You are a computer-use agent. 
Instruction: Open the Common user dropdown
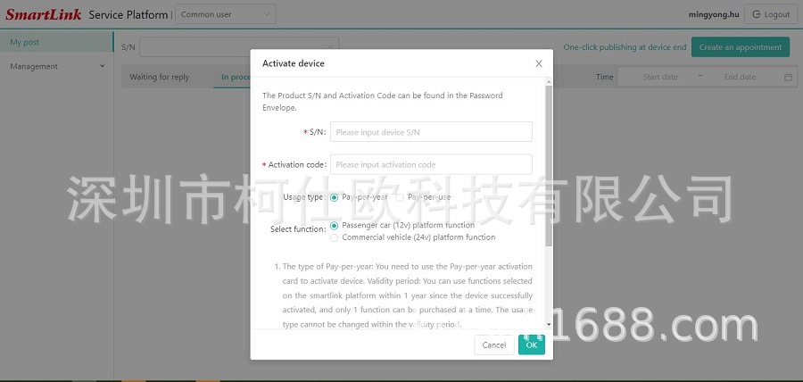pyautogui.click(x=226, y=14)
